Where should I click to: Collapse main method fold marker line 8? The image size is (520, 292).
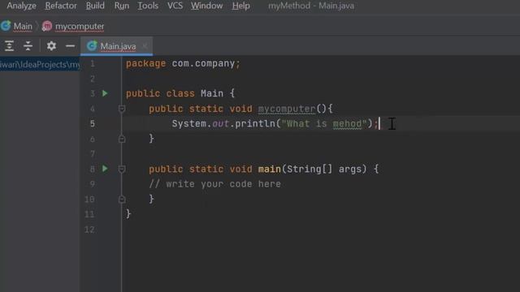(122, 170)
